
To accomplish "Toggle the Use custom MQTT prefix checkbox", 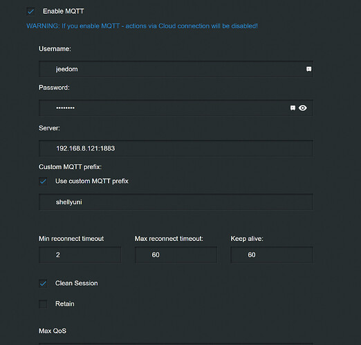I will [43, 181].
